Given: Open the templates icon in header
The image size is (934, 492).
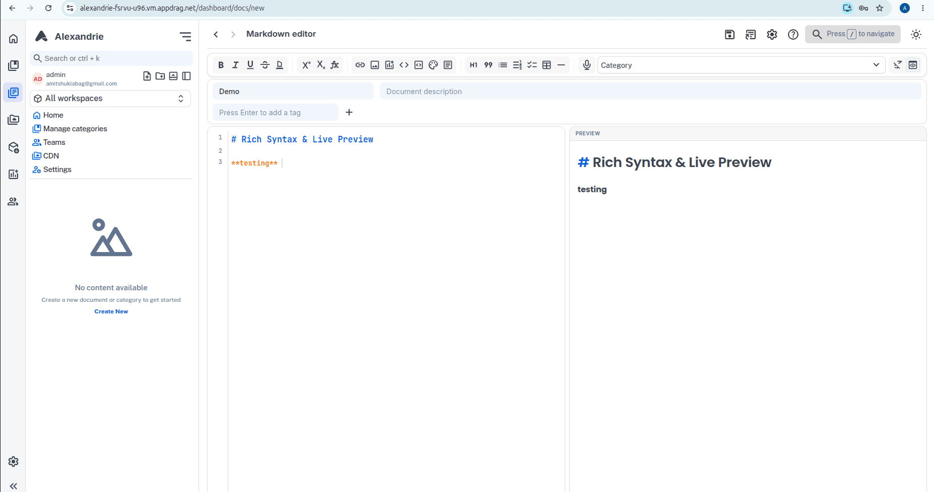Looking at the screenshot, I should click(751, 34).
